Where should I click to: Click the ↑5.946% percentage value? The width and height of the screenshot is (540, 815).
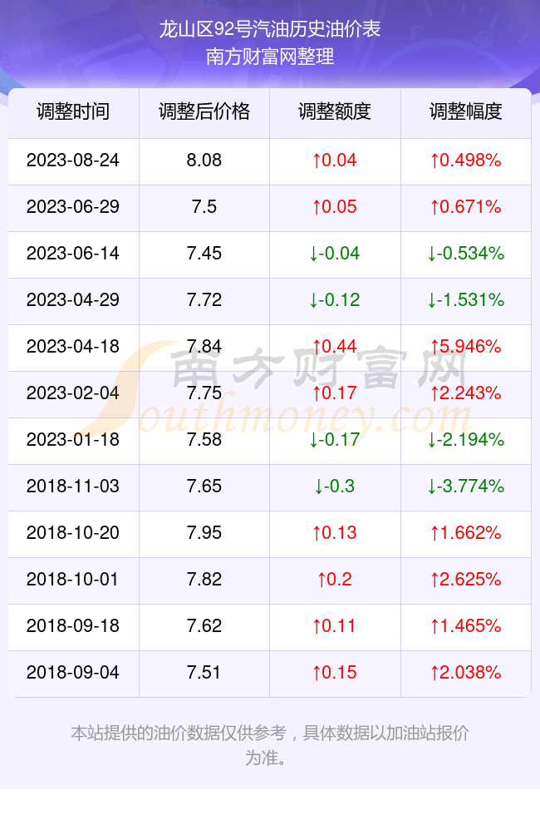pyautogui.click(x=466, y=347)
